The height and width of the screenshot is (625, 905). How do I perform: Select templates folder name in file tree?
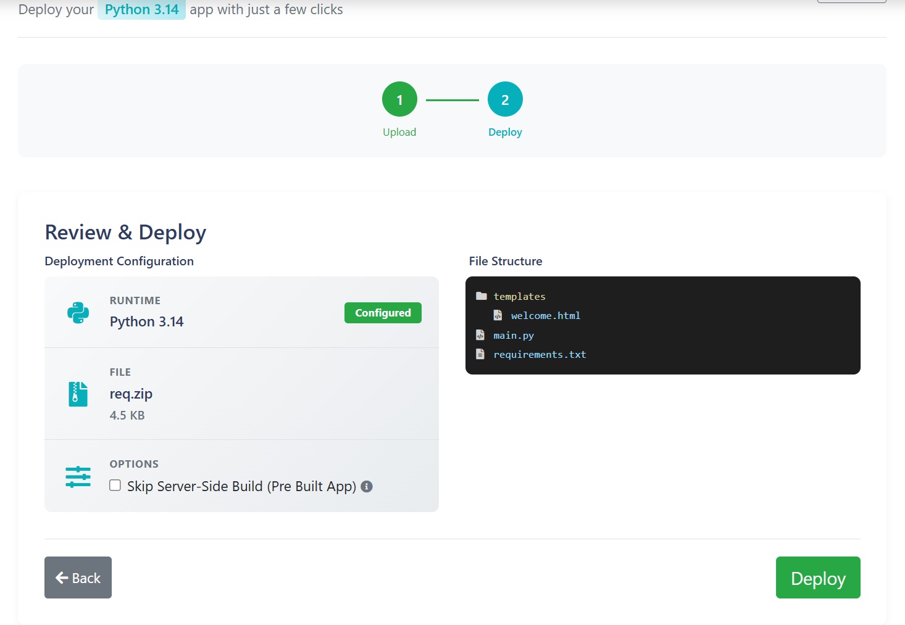click(519, 297)
